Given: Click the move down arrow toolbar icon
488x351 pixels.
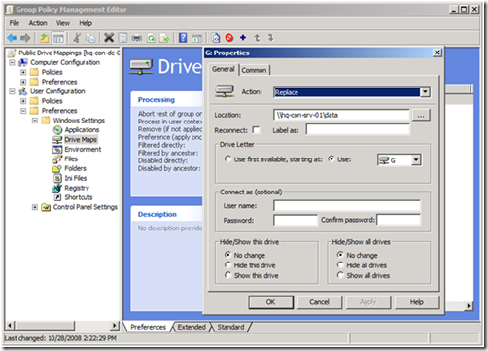Looking at the screenshot, I should (271, 38).
